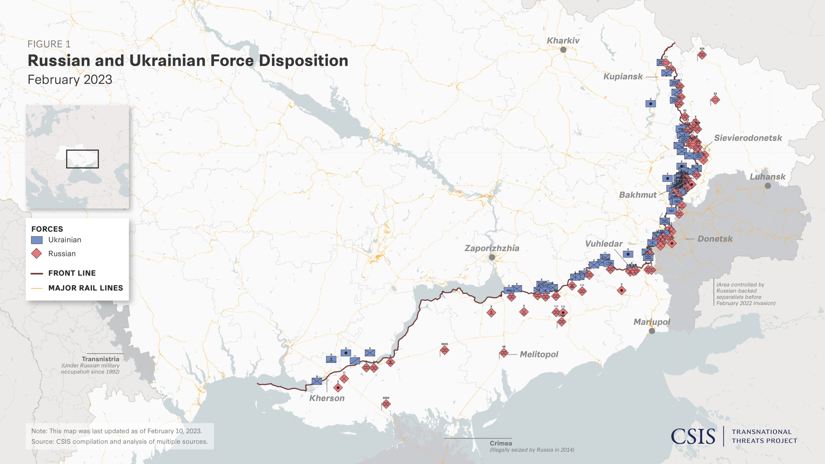Select the Russian forces symbol in the legend
Screen dimensions: 825x464
[37, 254]
